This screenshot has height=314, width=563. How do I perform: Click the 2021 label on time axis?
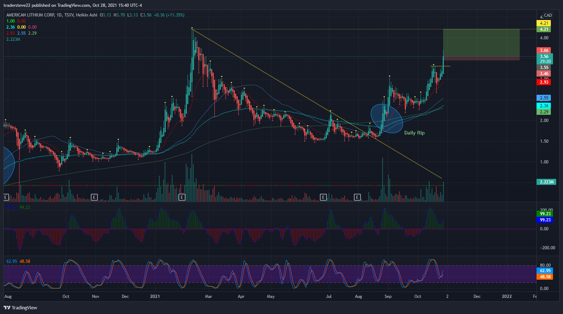point(155,296)
